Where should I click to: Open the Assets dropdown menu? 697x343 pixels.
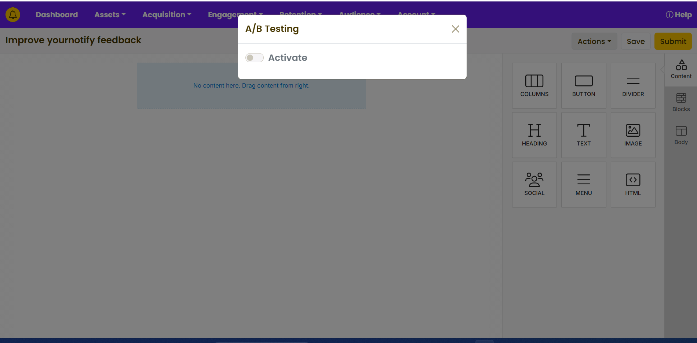click(110, 15)
